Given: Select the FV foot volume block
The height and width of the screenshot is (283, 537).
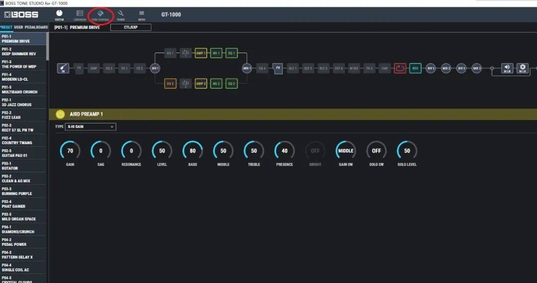Looking at the screenshot, I should click(x=278, y=68).
